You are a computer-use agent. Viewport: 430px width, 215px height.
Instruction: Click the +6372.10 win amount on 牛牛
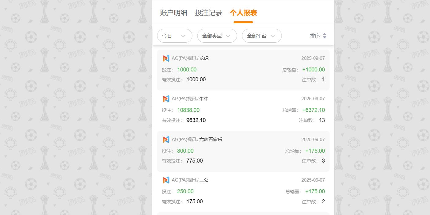coord(314,110)
